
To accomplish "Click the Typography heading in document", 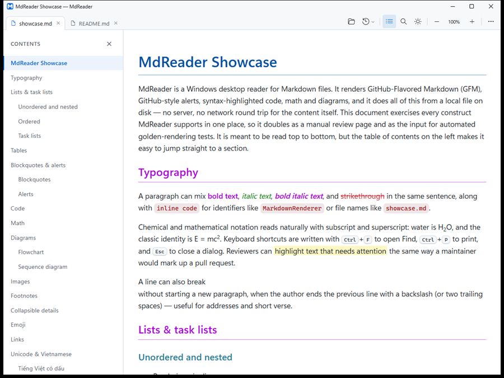I will 168,172.
